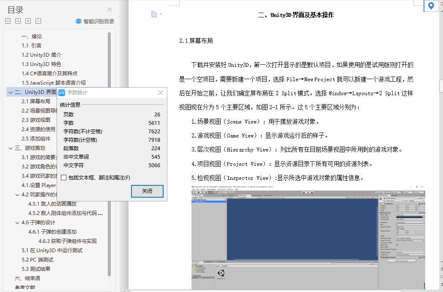This screenshot has width=443, height=292.
Task: Enable 包括文本框、脚注和尾注 checkbox
Action: (63, 178)
